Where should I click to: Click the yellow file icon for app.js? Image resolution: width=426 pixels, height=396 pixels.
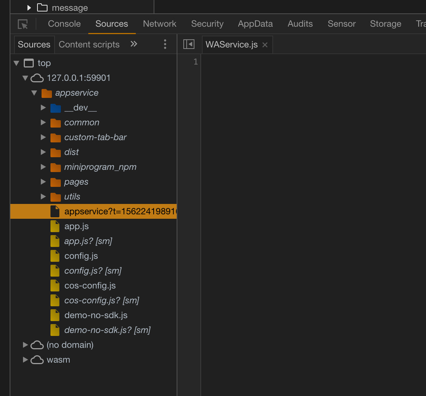coord(55,226)
